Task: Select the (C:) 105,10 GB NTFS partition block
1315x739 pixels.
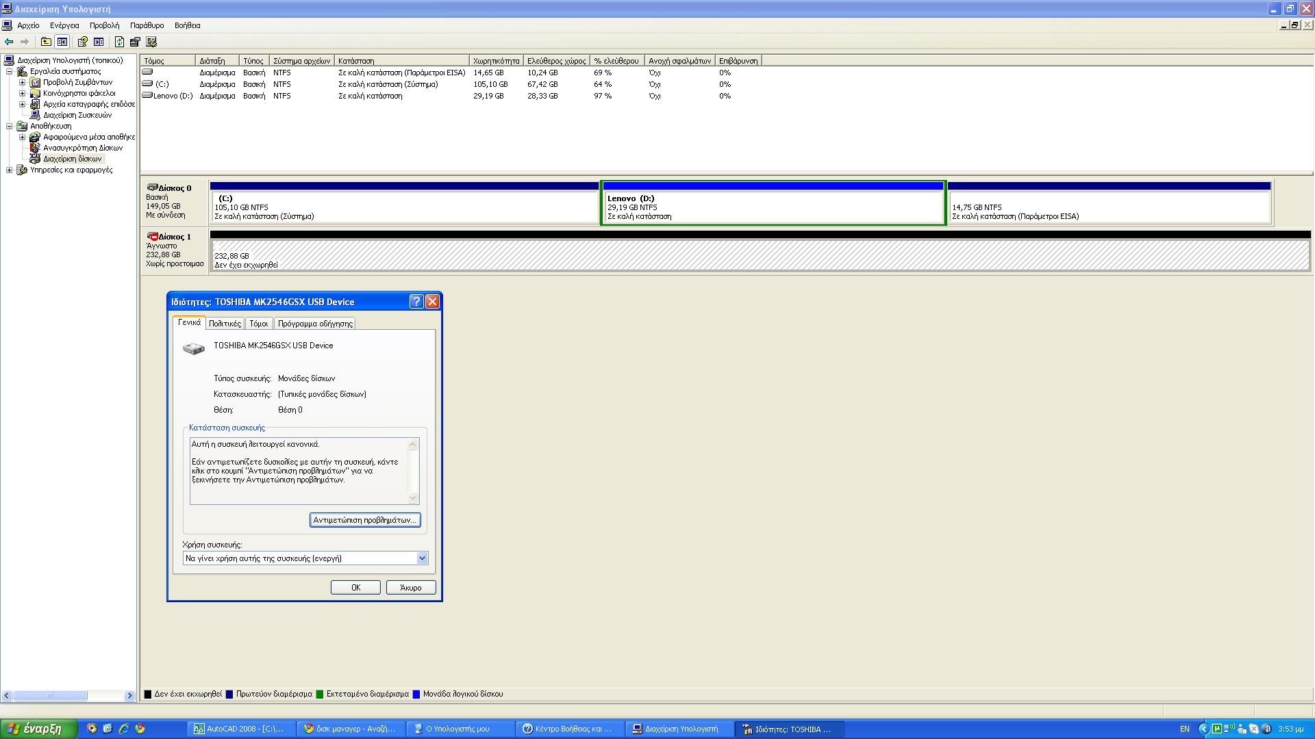Action: (x=405, y=203)
